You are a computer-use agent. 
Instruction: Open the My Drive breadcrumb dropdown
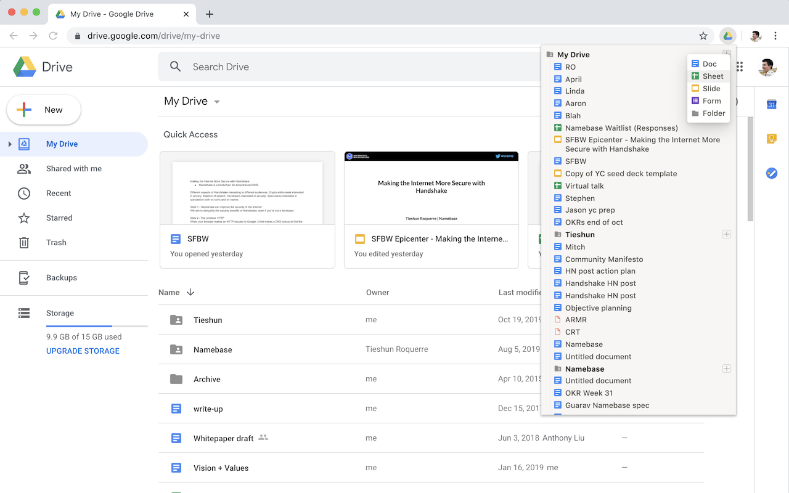point(216,102)
